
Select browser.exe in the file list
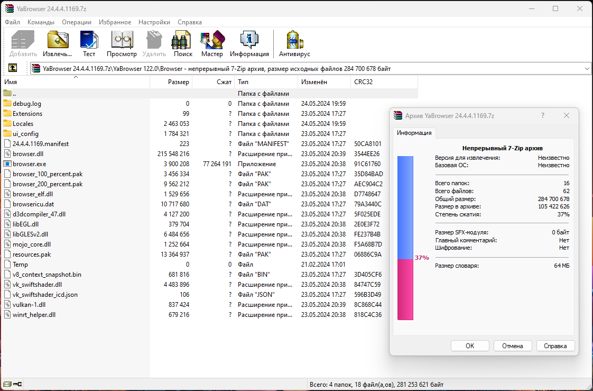tap(29, 164)
